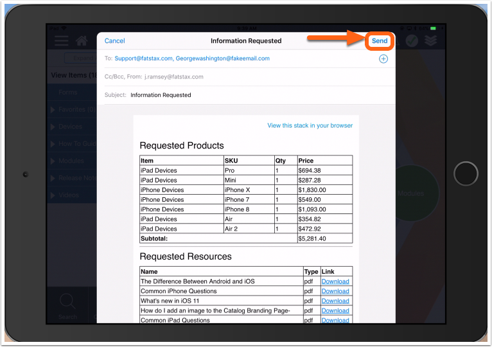492x347 pixels.
Task: Select the Support@fatstax.com recipient
Action: (x=144, y=58)
